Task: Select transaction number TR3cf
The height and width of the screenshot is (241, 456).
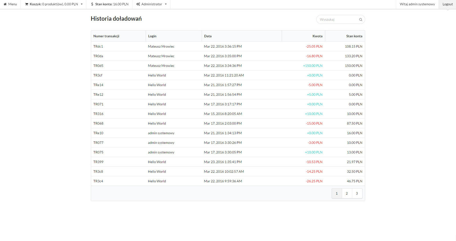Action: tap(98, 76)
